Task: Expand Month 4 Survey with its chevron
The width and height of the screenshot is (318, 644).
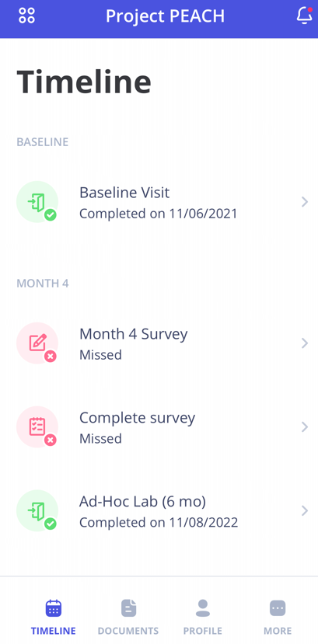Action: pyautogui.click(x=305, y=343)
